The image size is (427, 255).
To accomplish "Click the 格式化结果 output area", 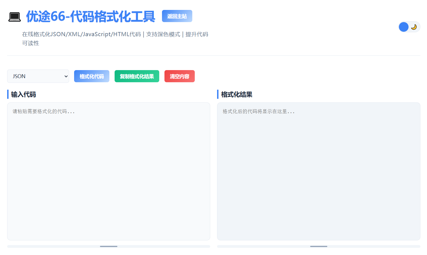I will [319, 171].
